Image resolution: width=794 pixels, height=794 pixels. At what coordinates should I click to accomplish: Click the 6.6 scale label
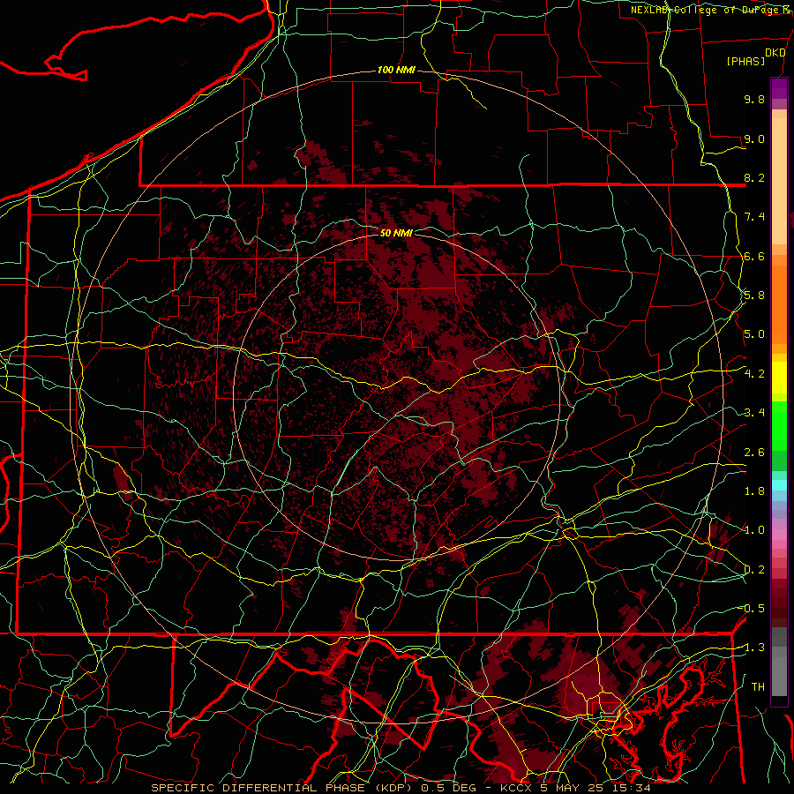(754, 256)
